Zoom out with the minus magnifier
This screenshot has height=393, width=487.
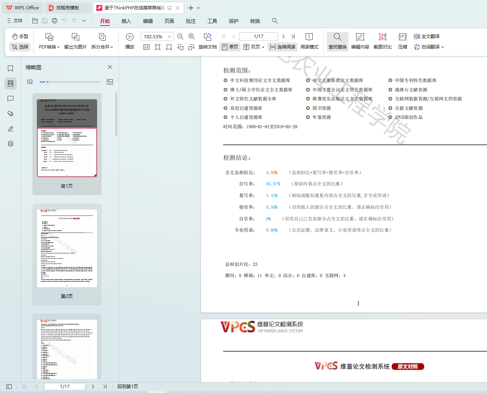click(x=180, y=36)
